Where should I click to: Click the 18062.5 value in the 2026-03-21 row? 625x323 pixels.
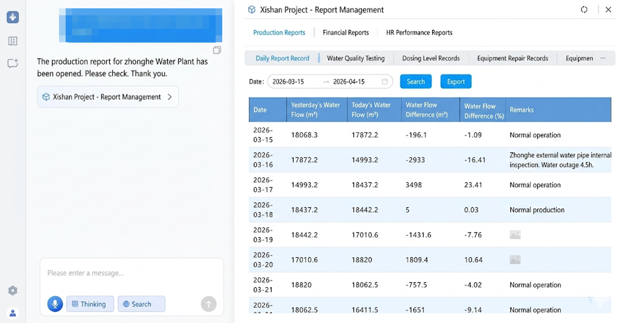[365, 285]
